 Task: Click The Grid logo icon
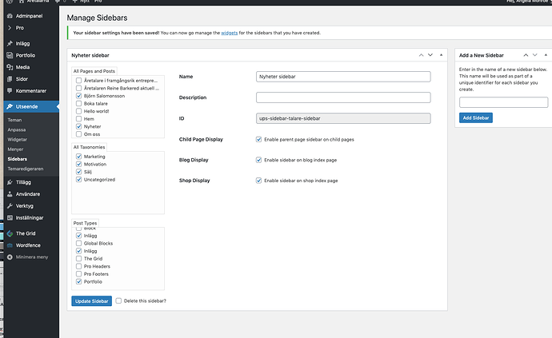pos(10,233)
